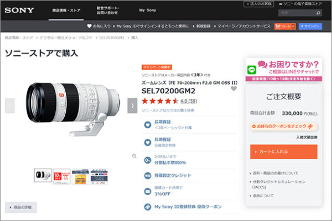Open the My Sony menu item
The height and width of the screenshot is (221, 332).
148,10
